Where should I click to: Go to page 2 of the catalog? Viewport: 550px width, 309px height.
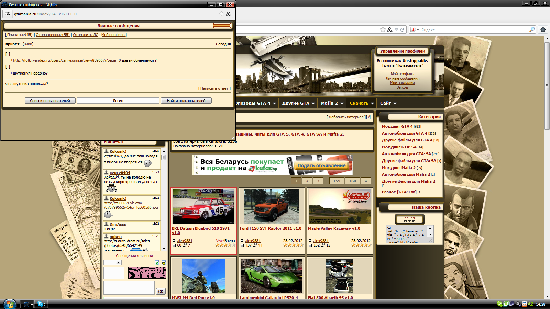pyautogui.click(x=307, y=181)
